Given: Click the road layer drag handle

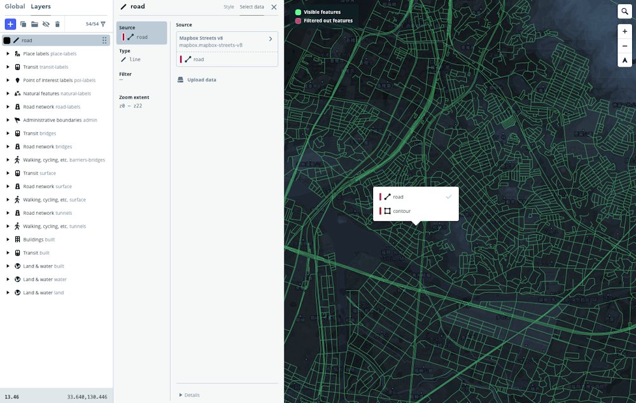Looking at the screenshot, I should 104,40.
